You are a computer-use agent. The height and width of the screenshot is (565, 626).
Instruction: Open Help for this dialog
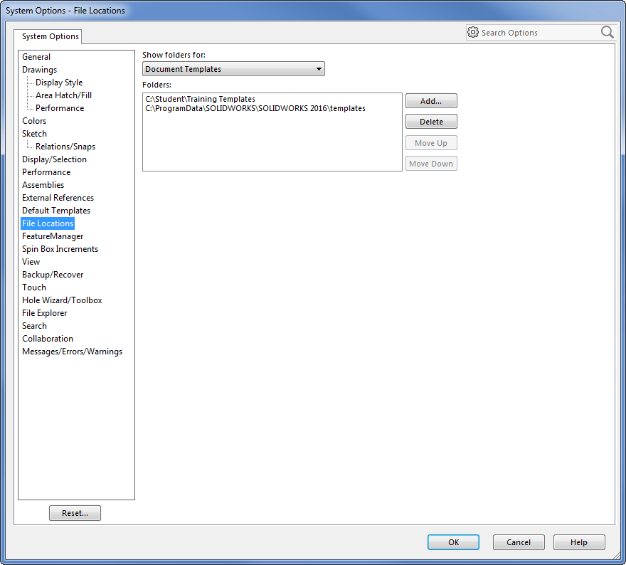[x=579, y=542]
